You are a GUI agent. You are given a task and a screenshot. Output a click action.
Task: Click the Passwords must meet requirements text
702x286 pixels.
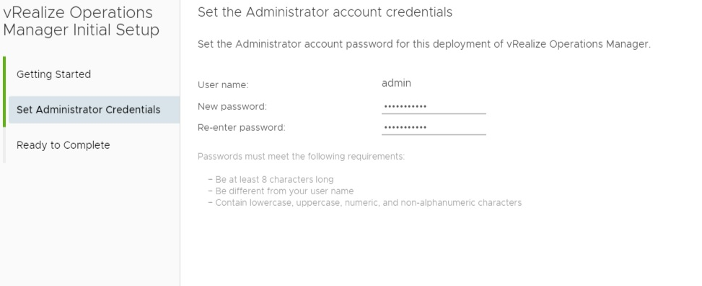[x=302, y=157]
